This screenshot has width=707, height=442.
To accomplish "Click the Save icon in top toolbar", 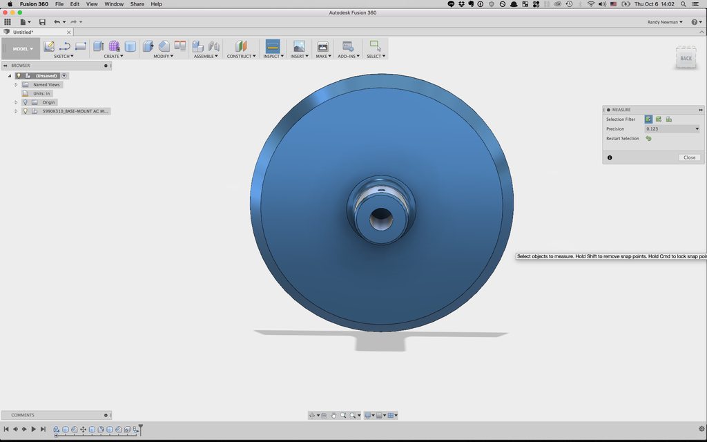I will 42,22.
